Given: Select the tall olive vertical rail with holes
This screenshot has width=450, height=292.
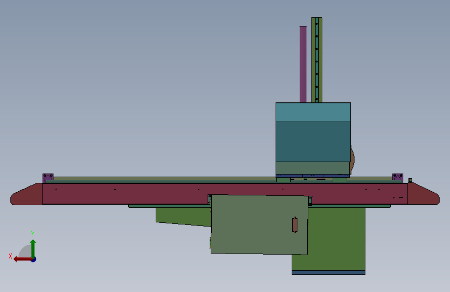Looking at the screenshot, I should tap(317, 60).
